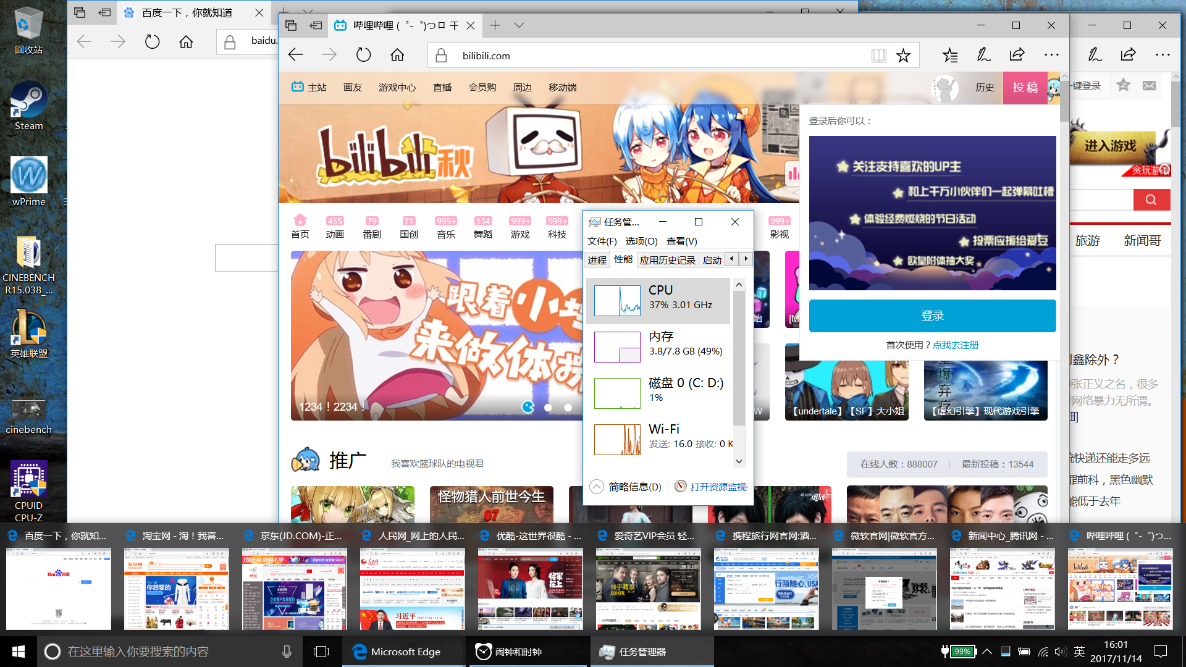
Task: Open the tab actions chevron dropdown
Action: [519, 25]
